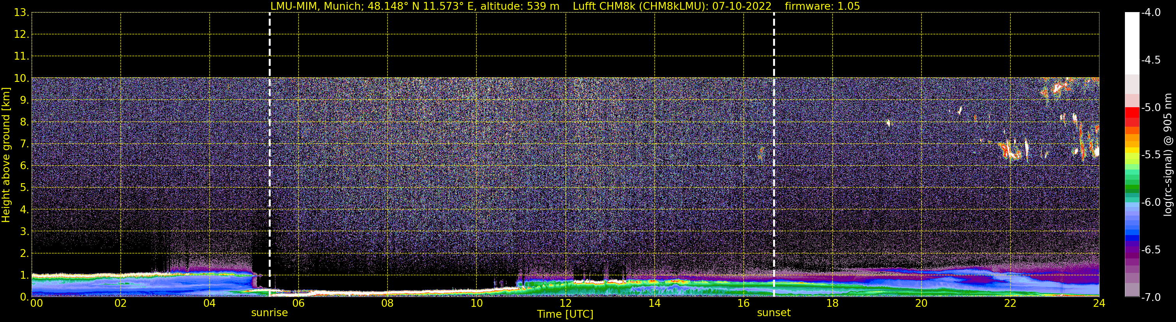Click the station title "LMU-MIM, Munich" coordinates text
Viewport: 1176px width, 322px height.
[415, 6]
